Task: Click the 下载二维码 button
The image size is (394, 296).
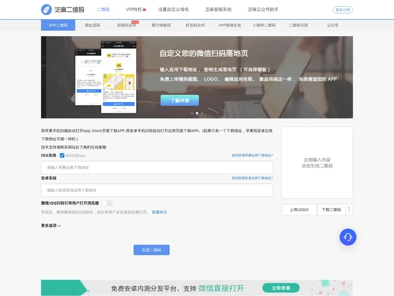Action: [331, 209]
